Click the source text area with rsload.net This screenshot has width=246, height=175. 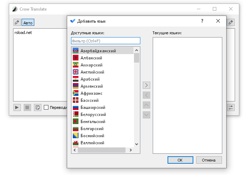[x=40, y=65]
